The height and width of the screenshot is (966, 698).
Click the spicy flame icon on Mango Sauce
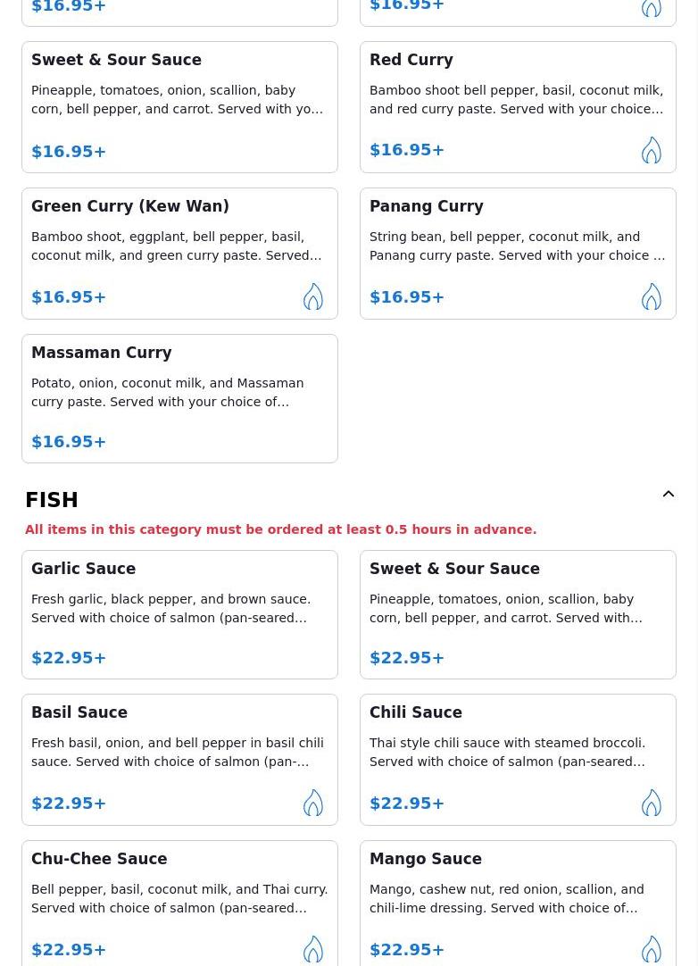coord(652,949)
